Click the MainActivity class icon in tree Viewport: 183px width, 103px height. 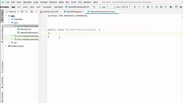point(18,29)
